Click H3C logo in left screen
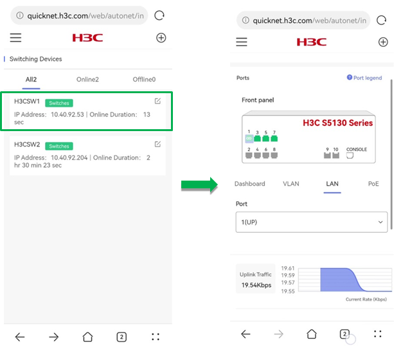This screenshot has width=394, height=349. pos(87,38)
